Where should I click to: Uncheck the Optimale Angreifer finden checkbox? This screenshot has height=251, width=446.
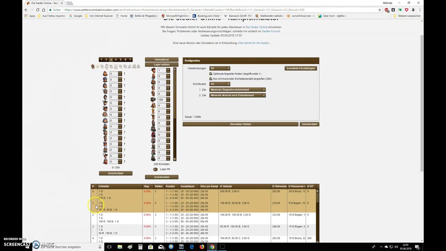(211, 74)
